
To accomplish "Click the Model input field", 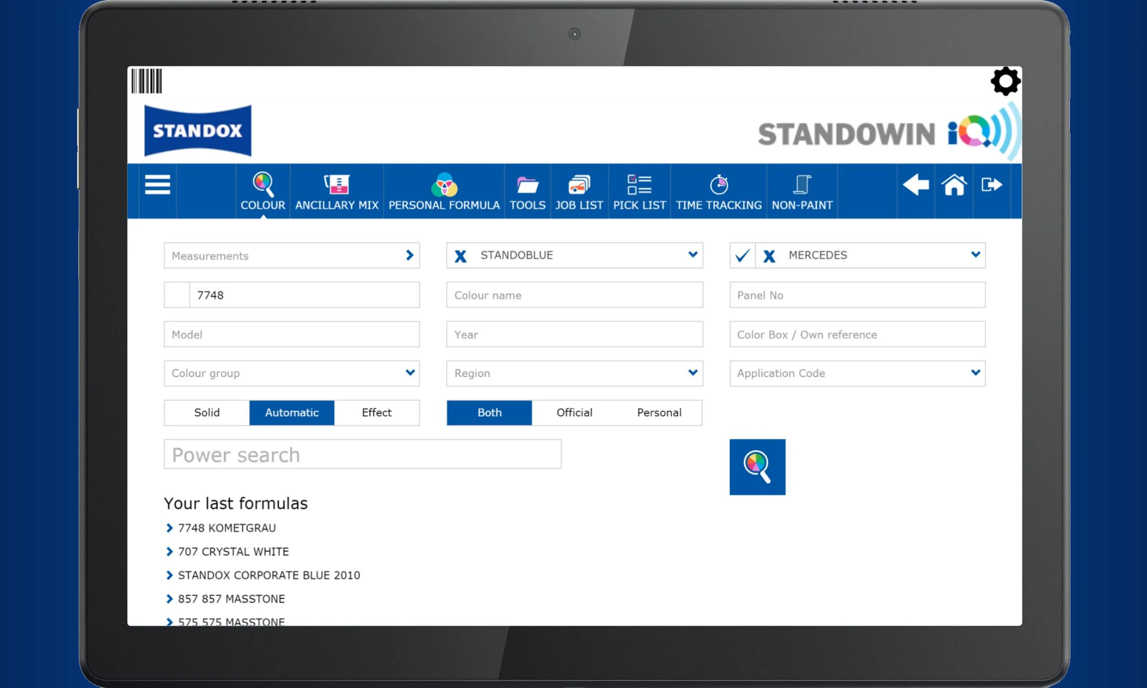I will tap(292, 334).
